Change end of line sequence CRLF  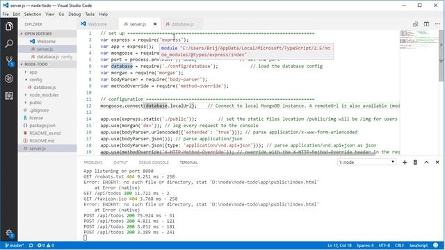coord(399,245)
